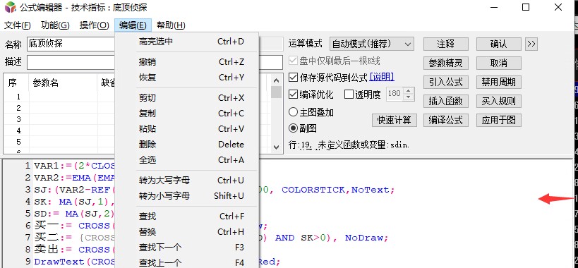
Task: Uncheck the 编译优化 checkbox
Action: [x=293, y=95]
